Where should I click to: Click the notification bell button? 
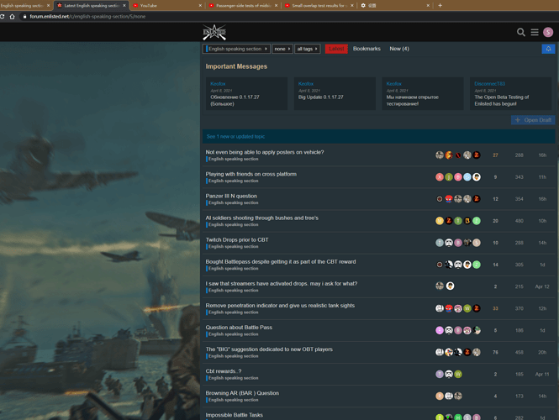[x=548, y=49]
